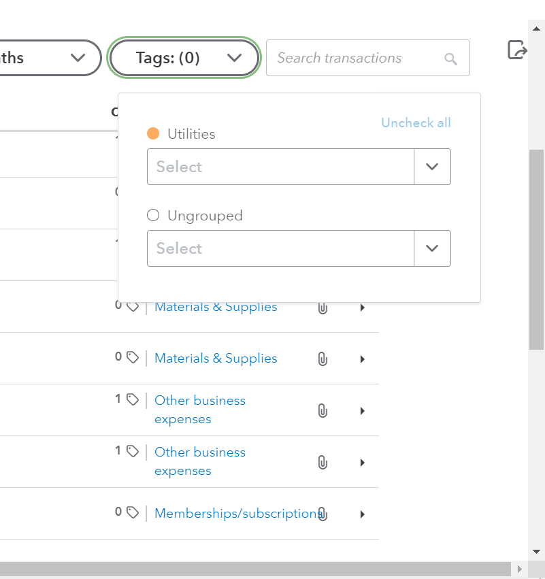Click the search magnifier icon

tap(450, 59)
